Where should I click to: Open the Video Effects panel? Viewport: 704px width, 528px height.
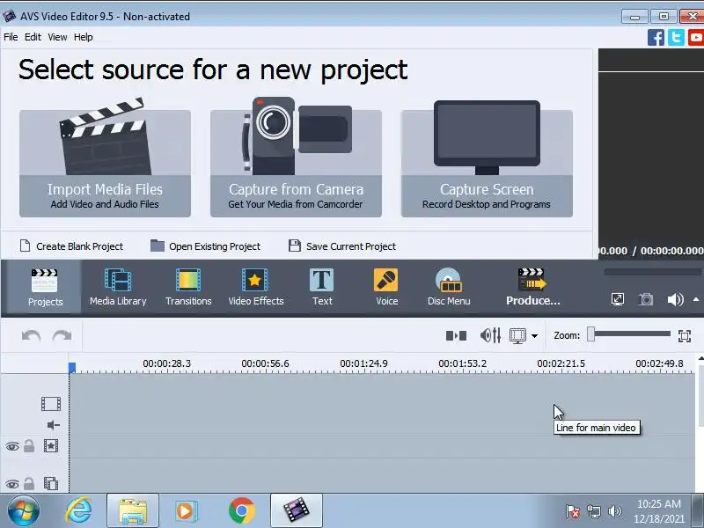pyautogui.click(x=256, y=287)
